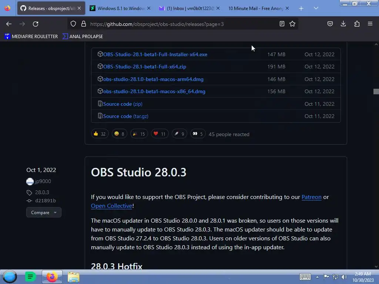Click eyes reaction with 5
The image size is (379, 284).
tap(198, 134)
